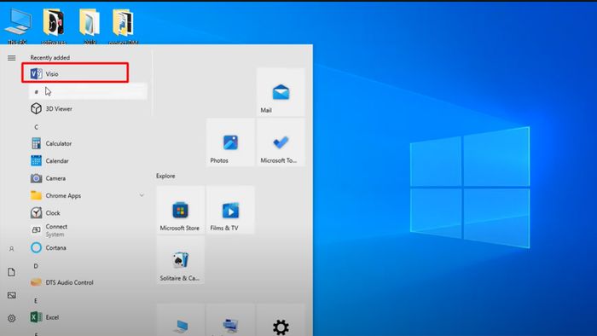The image size is (597, 336).
Task: Select This PC desktop icon
Action: click(18, 26)
